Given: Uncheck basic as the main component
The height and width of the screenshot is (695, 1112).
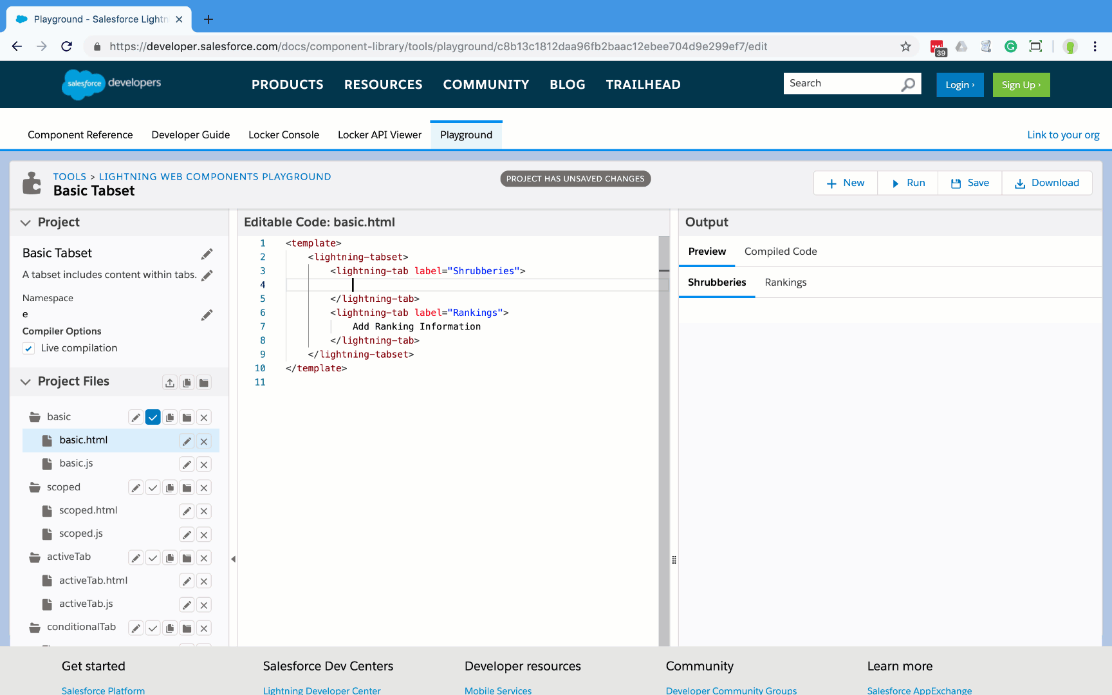Looking at the screenshot, I should (153, 418).
